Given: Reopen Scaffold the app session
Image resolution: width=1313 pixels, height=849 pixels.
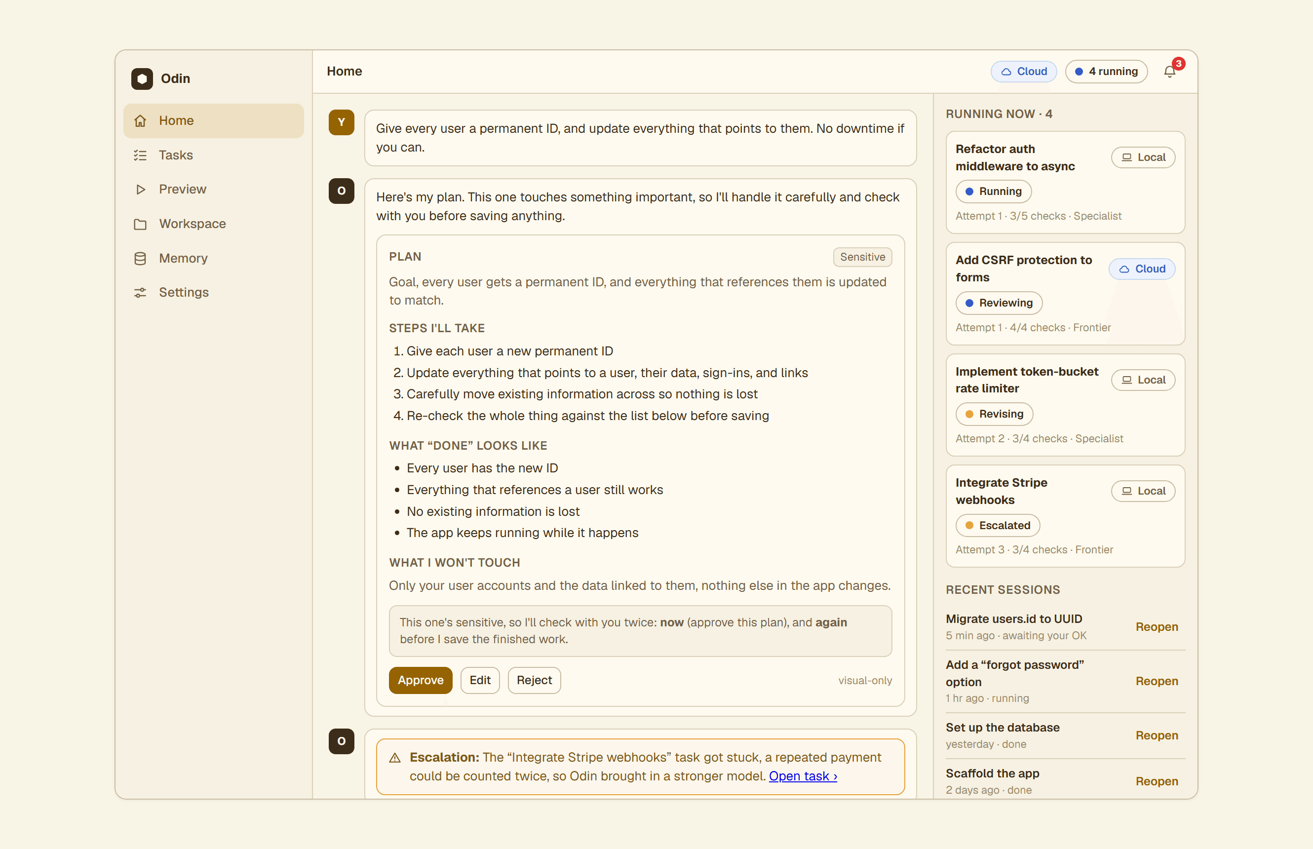Looking at the screenshot, I should [x=1157, y=782].
